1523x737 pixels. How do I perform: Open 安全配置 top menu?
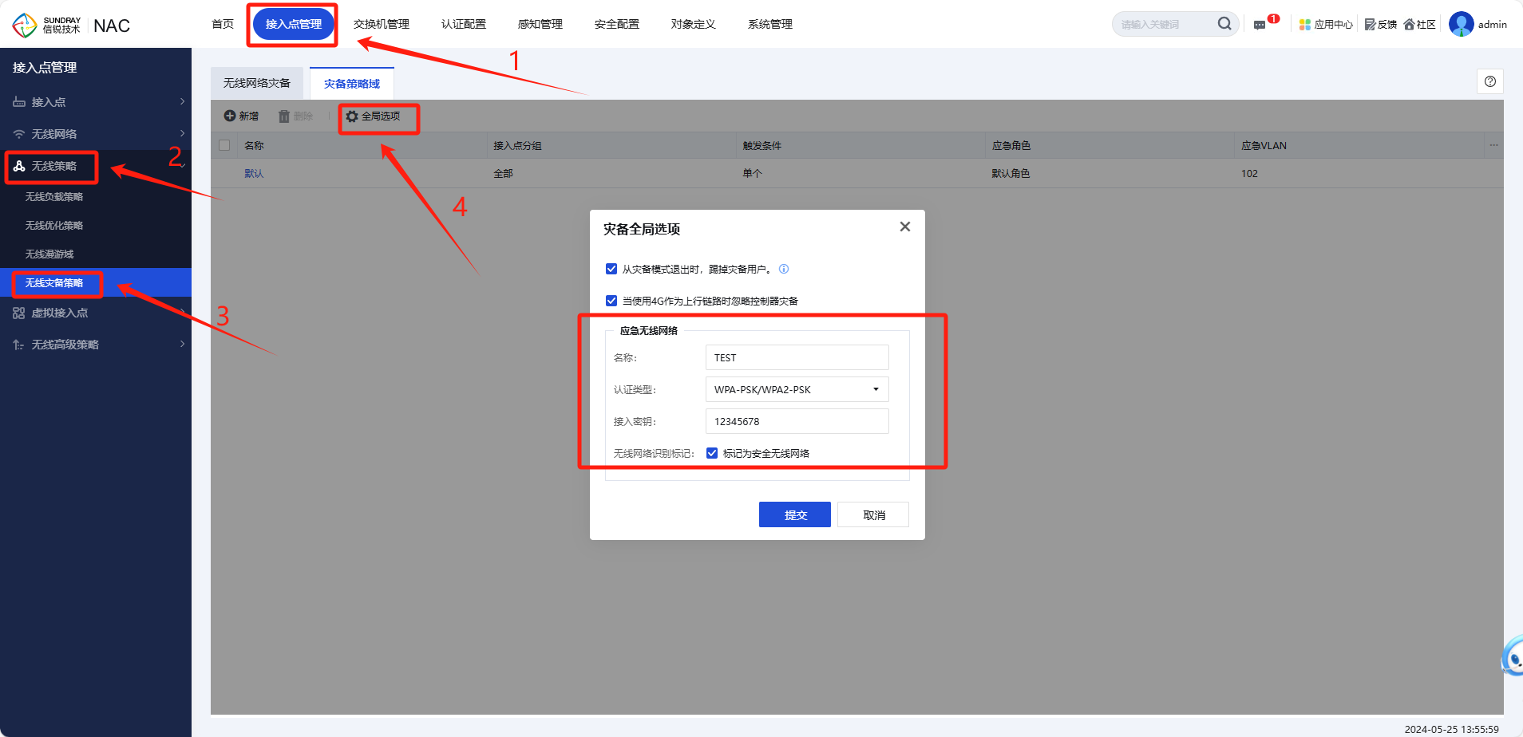click(x=617, y=24)
